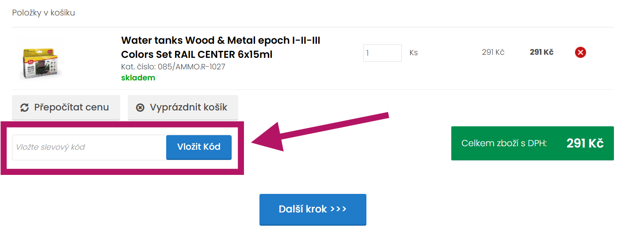Click the circled X icon beside Vyprázdnit košík
This screenshot has height=246, width=621.
(x=140, y=107)
